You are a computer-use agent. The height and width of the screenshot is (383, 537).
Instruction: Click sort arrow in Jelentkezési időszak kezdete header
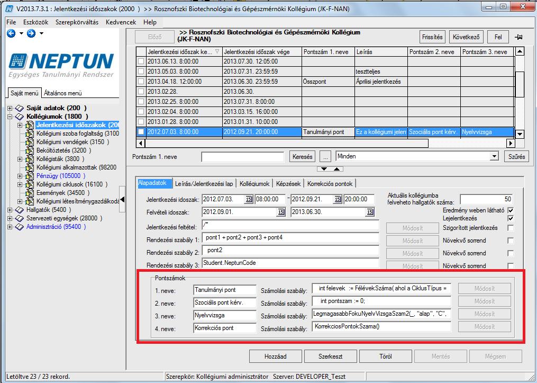click(x=217, y=52)
